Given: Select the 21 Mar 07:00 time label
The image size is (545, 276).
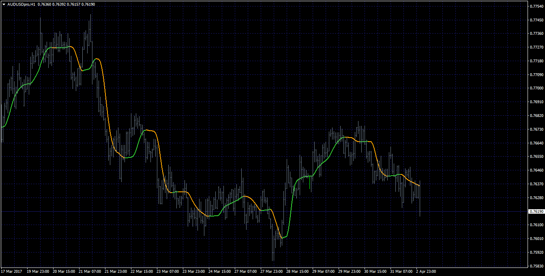Looking at the screenshot, I should (90, 271).
